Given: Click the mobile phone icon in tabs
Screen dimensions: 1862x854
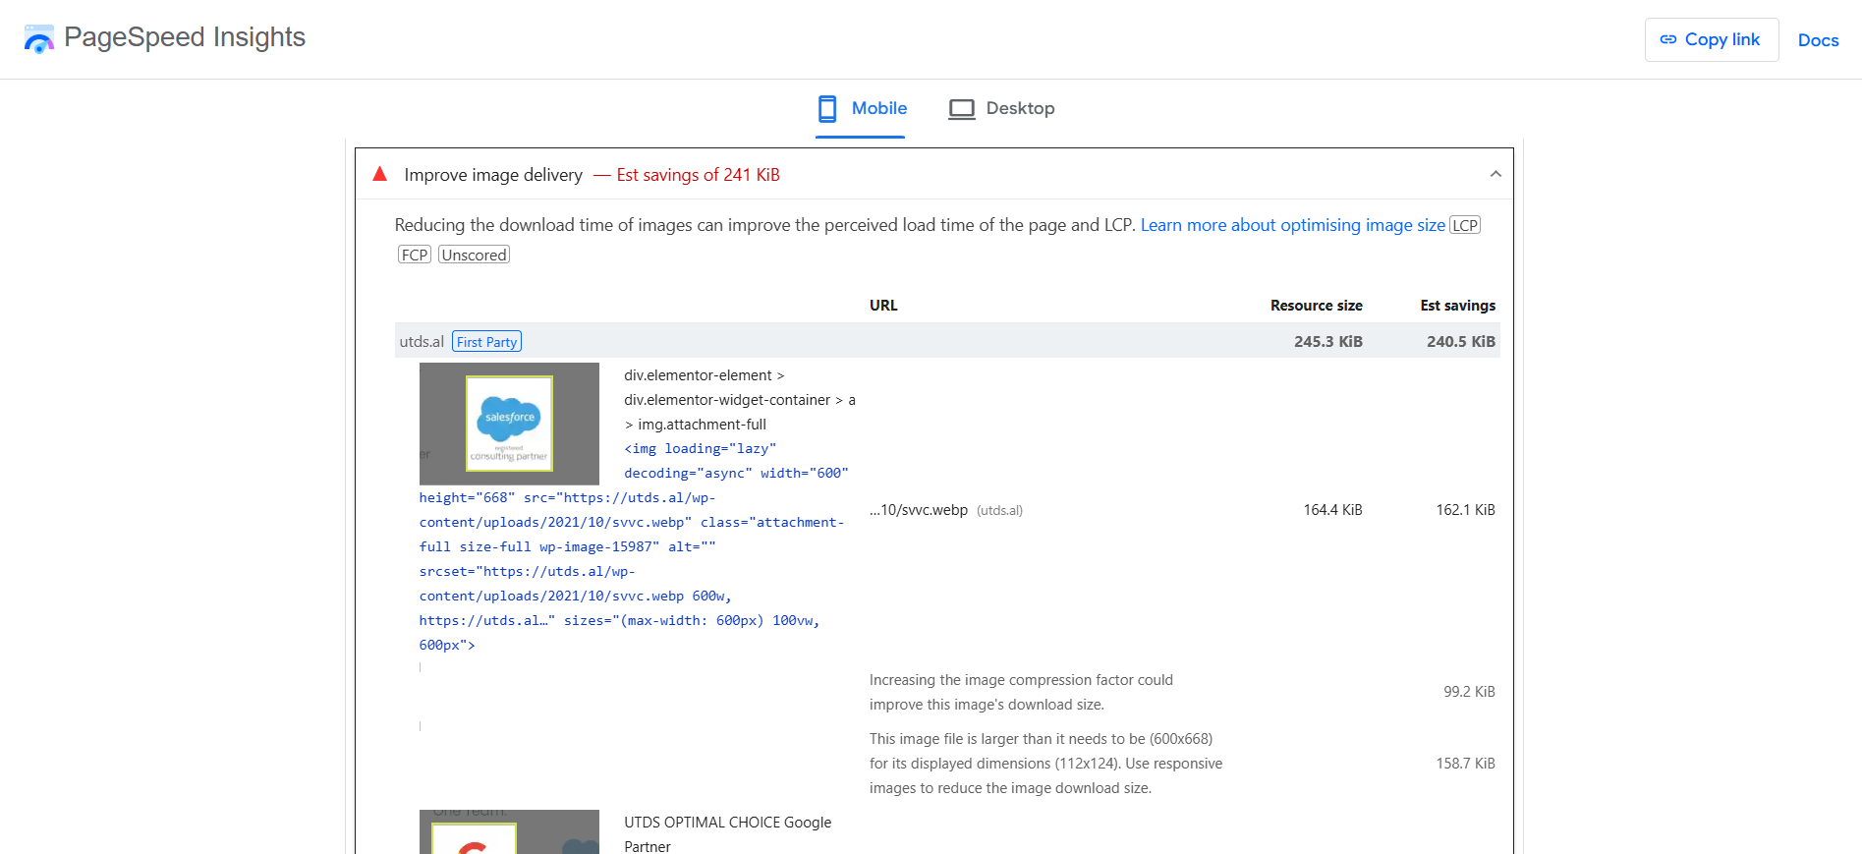Looking at the screenshot, I should tap(827, 109).
